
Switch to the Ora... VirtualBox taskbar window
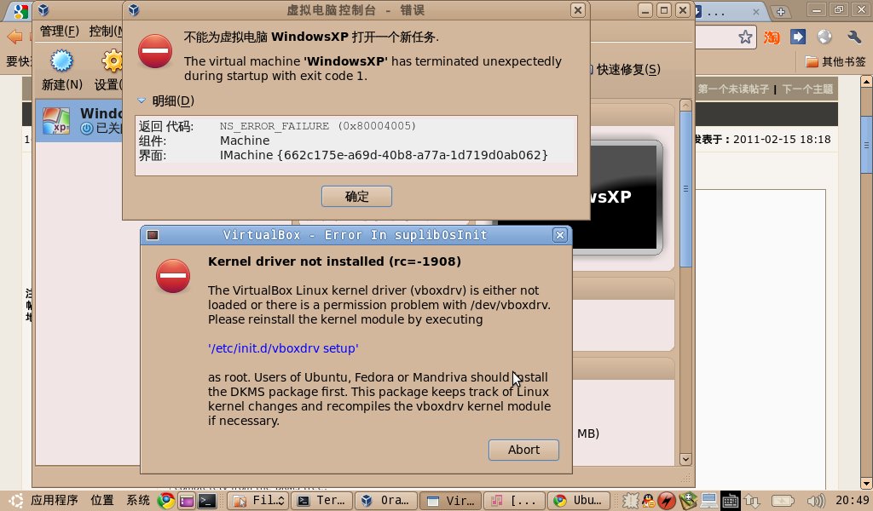(x=386, y=501)
